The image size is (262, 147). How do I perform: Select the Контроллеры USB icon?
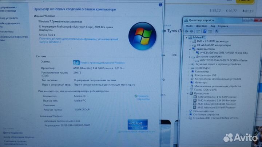click(192, 75)
